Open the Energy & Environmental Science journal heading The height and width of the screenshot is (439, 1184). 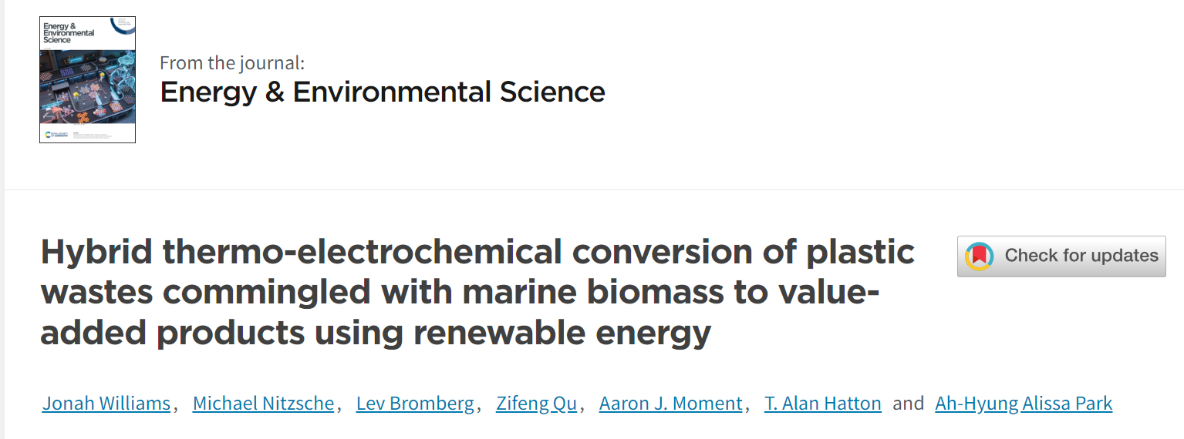(x=383, y=92)
